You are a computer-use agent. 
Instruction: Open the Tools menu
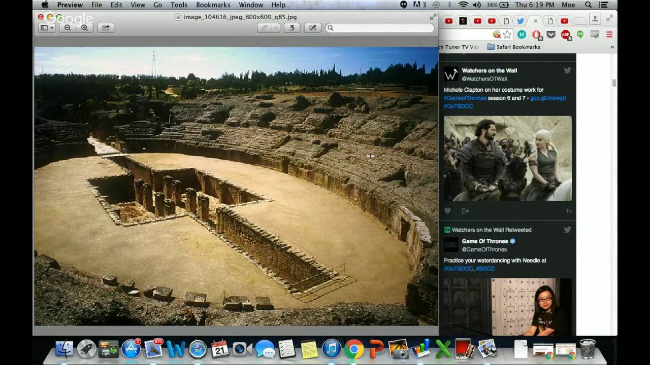(x=179, y=5)
